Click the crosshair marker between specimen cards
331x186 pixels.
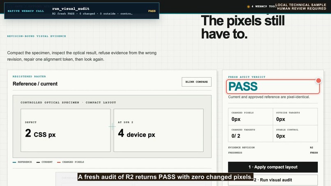pos(112,127)
